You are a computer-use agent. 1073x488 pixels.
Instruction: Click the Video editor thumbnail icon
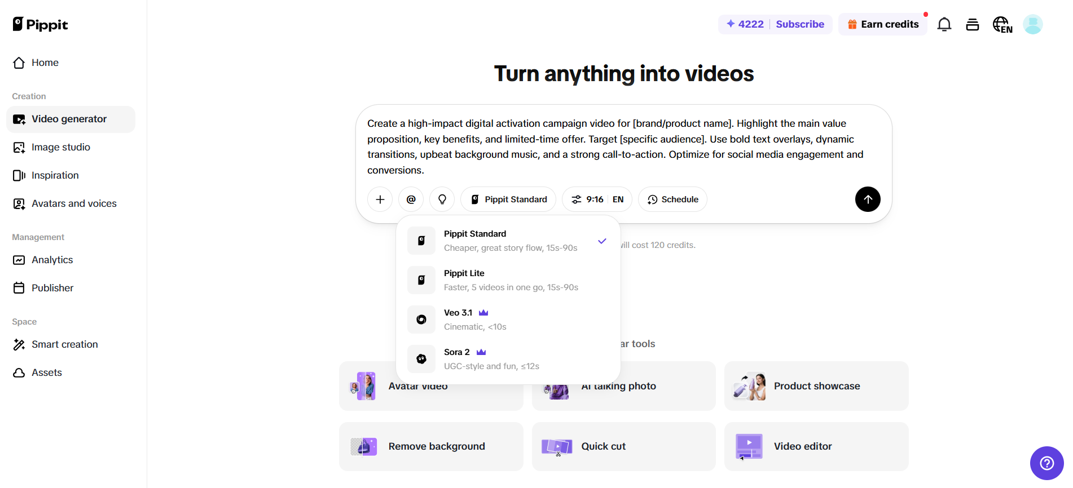coord(749,447)
